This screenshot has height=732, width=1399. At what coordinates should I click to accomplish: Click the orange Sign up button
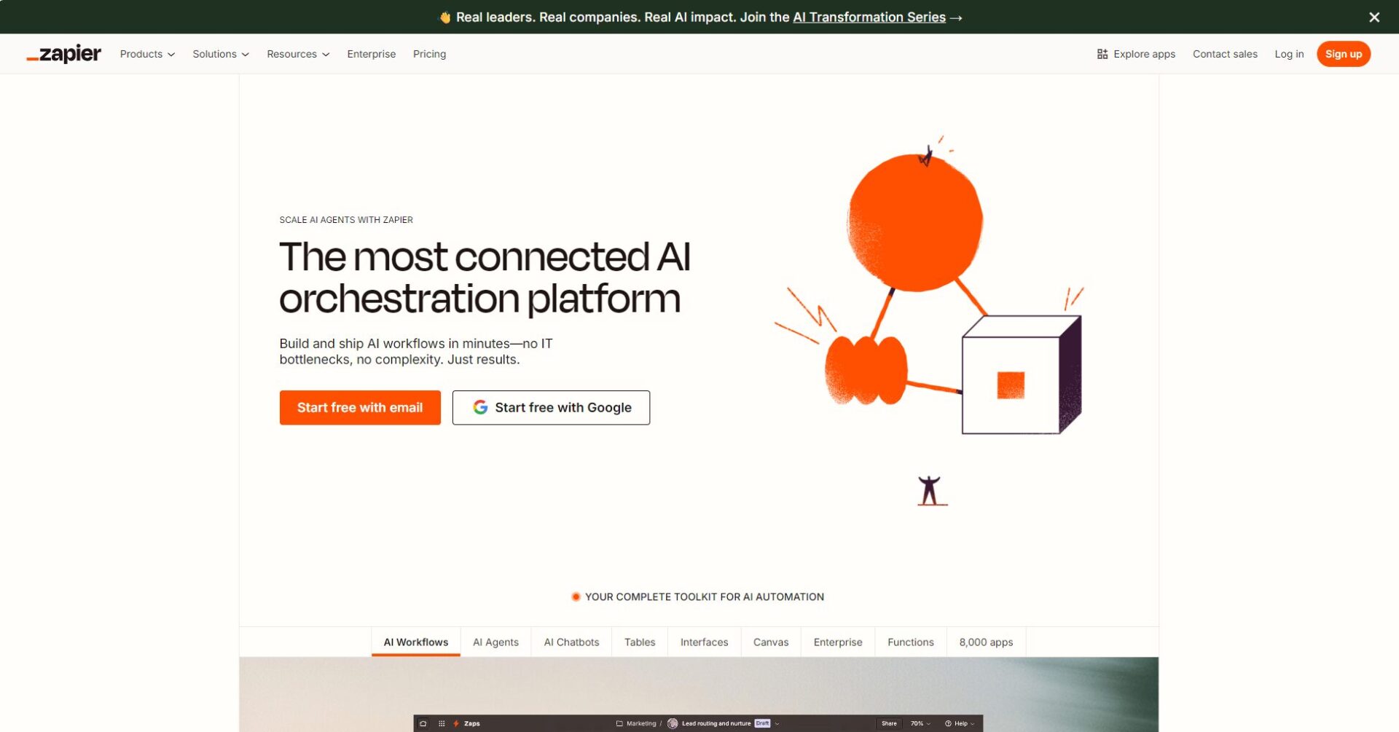pyautogui.click(x=1343, y=54)
